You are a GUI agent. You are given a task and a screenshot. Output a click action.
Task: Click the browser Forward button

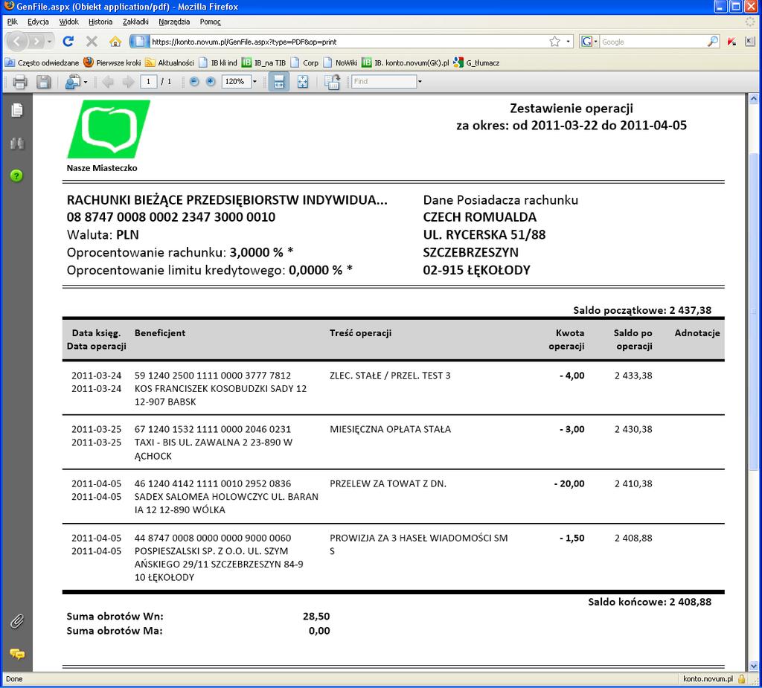tap(36, 42)
